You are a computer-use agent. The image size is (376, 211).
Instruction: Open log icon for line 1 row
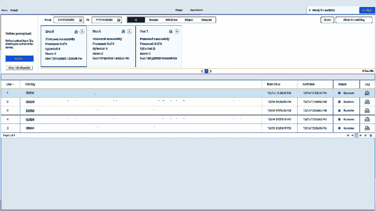[x=367, y=93]
